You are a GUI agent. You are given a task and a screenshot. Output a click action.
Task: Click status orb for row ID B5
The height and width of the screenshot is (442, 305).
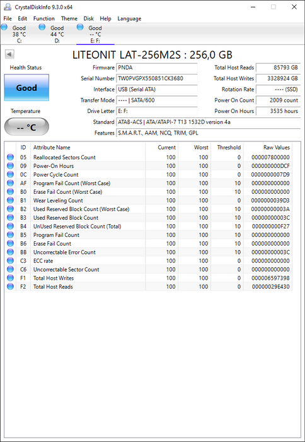(11, 235)
